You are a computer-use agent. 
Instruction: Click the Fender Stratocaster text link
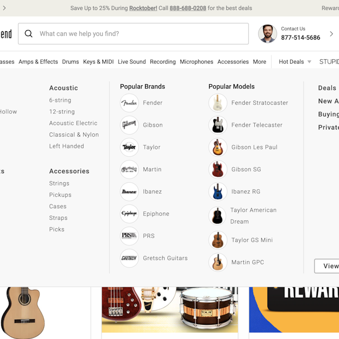pyautogui.click(x=260, y=103)
